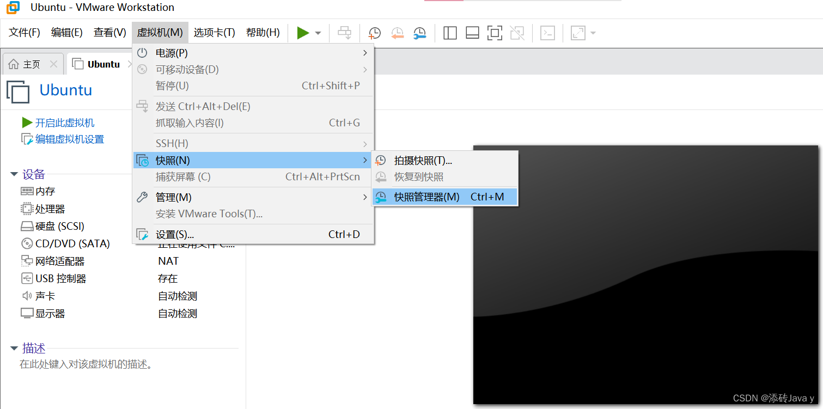Click the power icon beside 电源(P)

tap(142, 53)
